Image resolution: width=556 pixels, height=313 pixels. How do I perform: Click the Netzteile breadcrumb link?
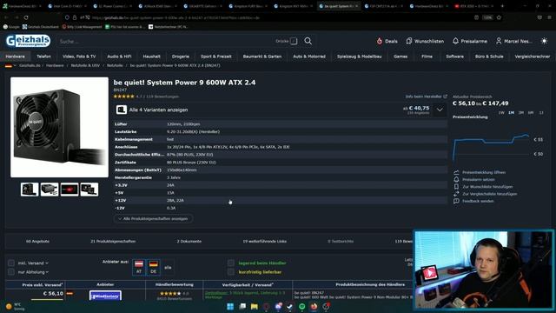click(x=115, y=66)
